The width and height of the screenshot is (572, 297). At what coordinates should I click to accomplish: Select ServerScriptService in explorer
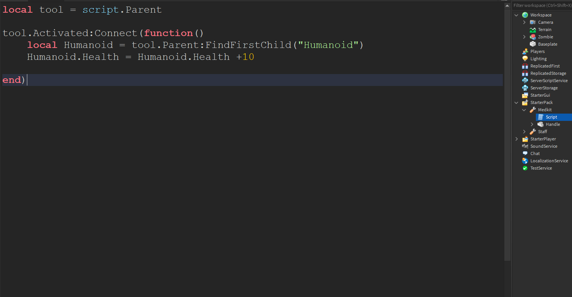(x=549, y=81)
